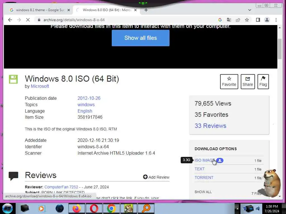The width and height of the screenshot is (286, 214).
Task: Select the Windows 8.0 ISO (64 Bit) tab
Action: pyautogui.click(x=107, y=10)
